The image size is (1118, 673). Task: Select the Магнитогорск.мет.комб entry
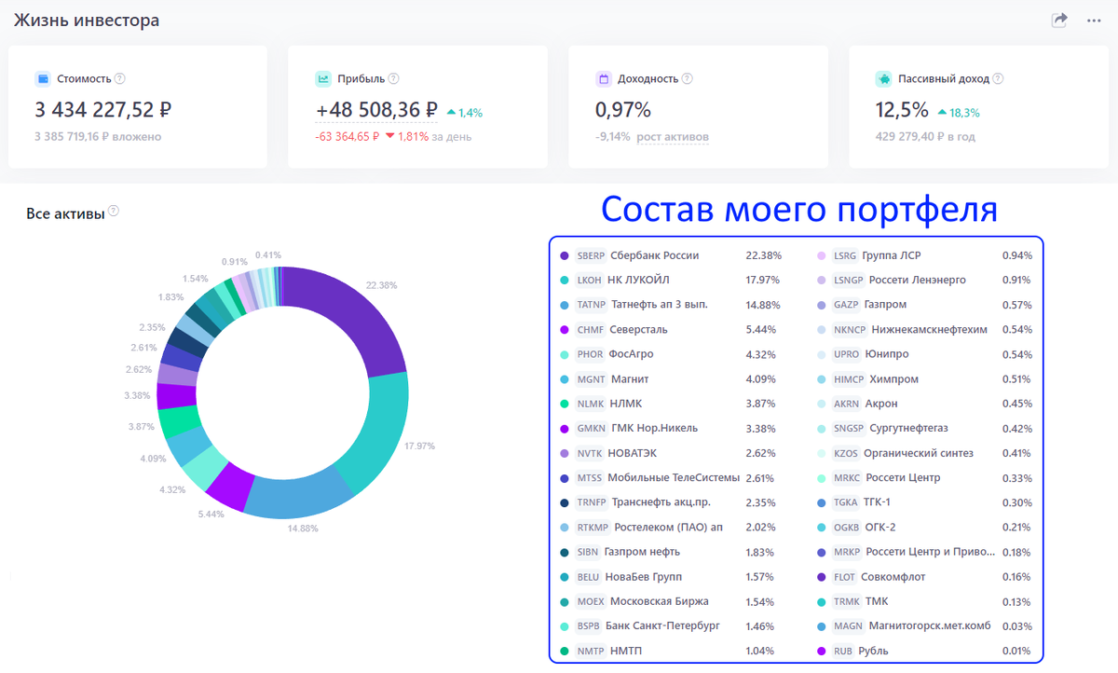925,625
